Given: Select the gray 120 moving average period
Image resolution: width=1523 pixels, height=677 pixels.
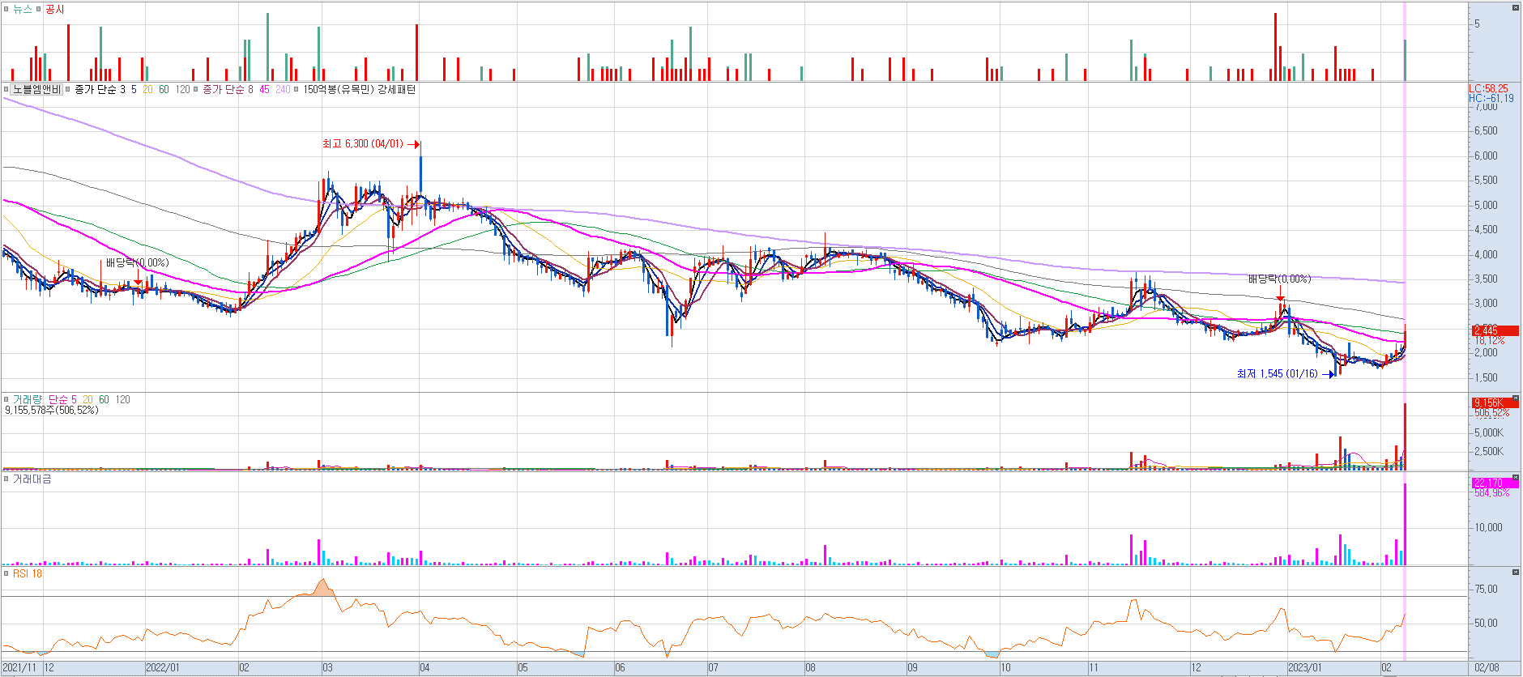Looking at the screenshot, I should click(182, 90).
